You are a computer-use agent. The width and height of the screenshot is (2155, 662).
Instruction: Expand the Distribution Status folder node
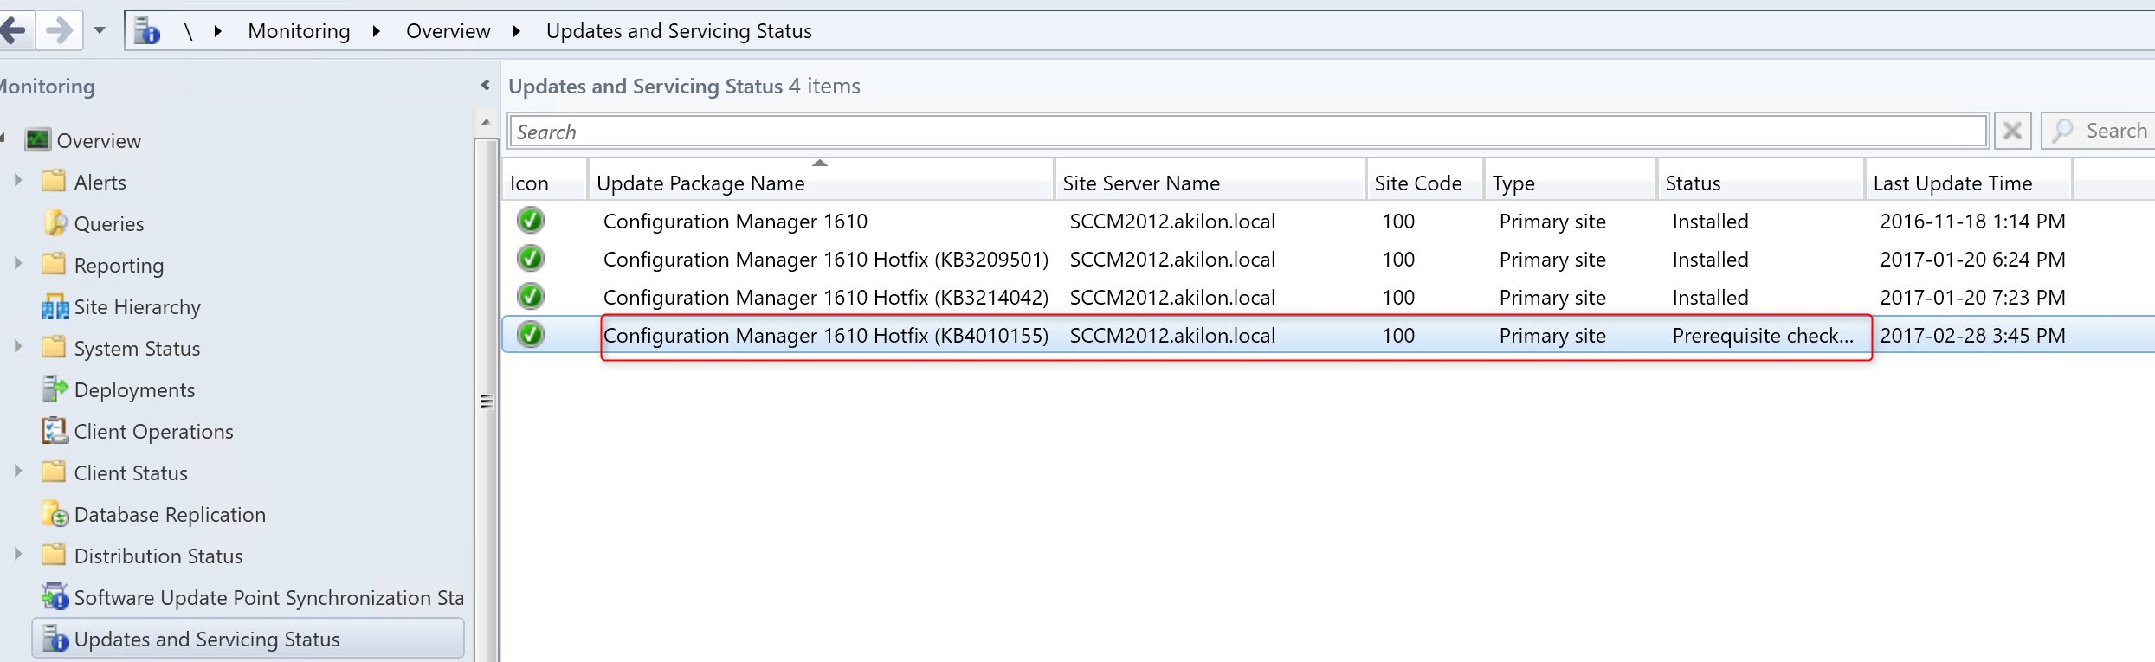(x=18, y=555)
